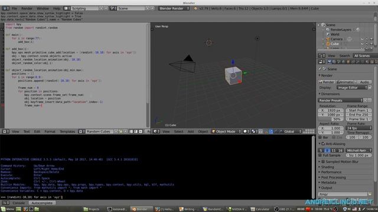Click the 3D viewport editor type icon
Viewport: 378px width, 212px height.
point(157,131)
